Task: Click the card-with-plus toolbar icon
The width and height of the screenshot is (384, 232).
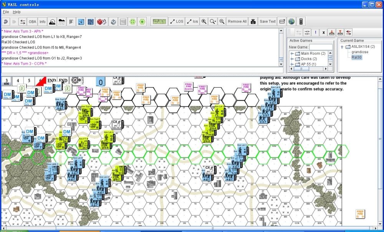Action: pyautogui.click(x=282, y=21)
